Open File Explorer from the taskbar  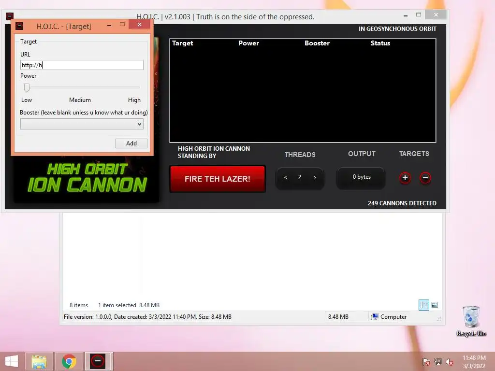point(39,361)
